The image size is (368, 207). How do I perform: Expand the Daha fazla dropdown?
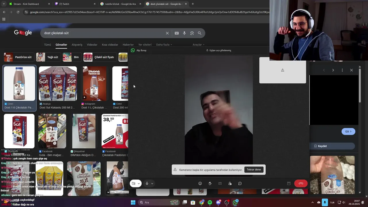coord(164,45)
